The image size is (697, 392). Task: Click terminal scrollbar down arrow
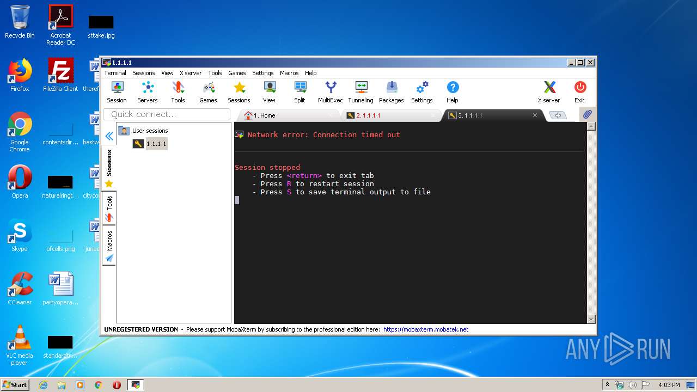pyautogui.click(x=591, y=320)
